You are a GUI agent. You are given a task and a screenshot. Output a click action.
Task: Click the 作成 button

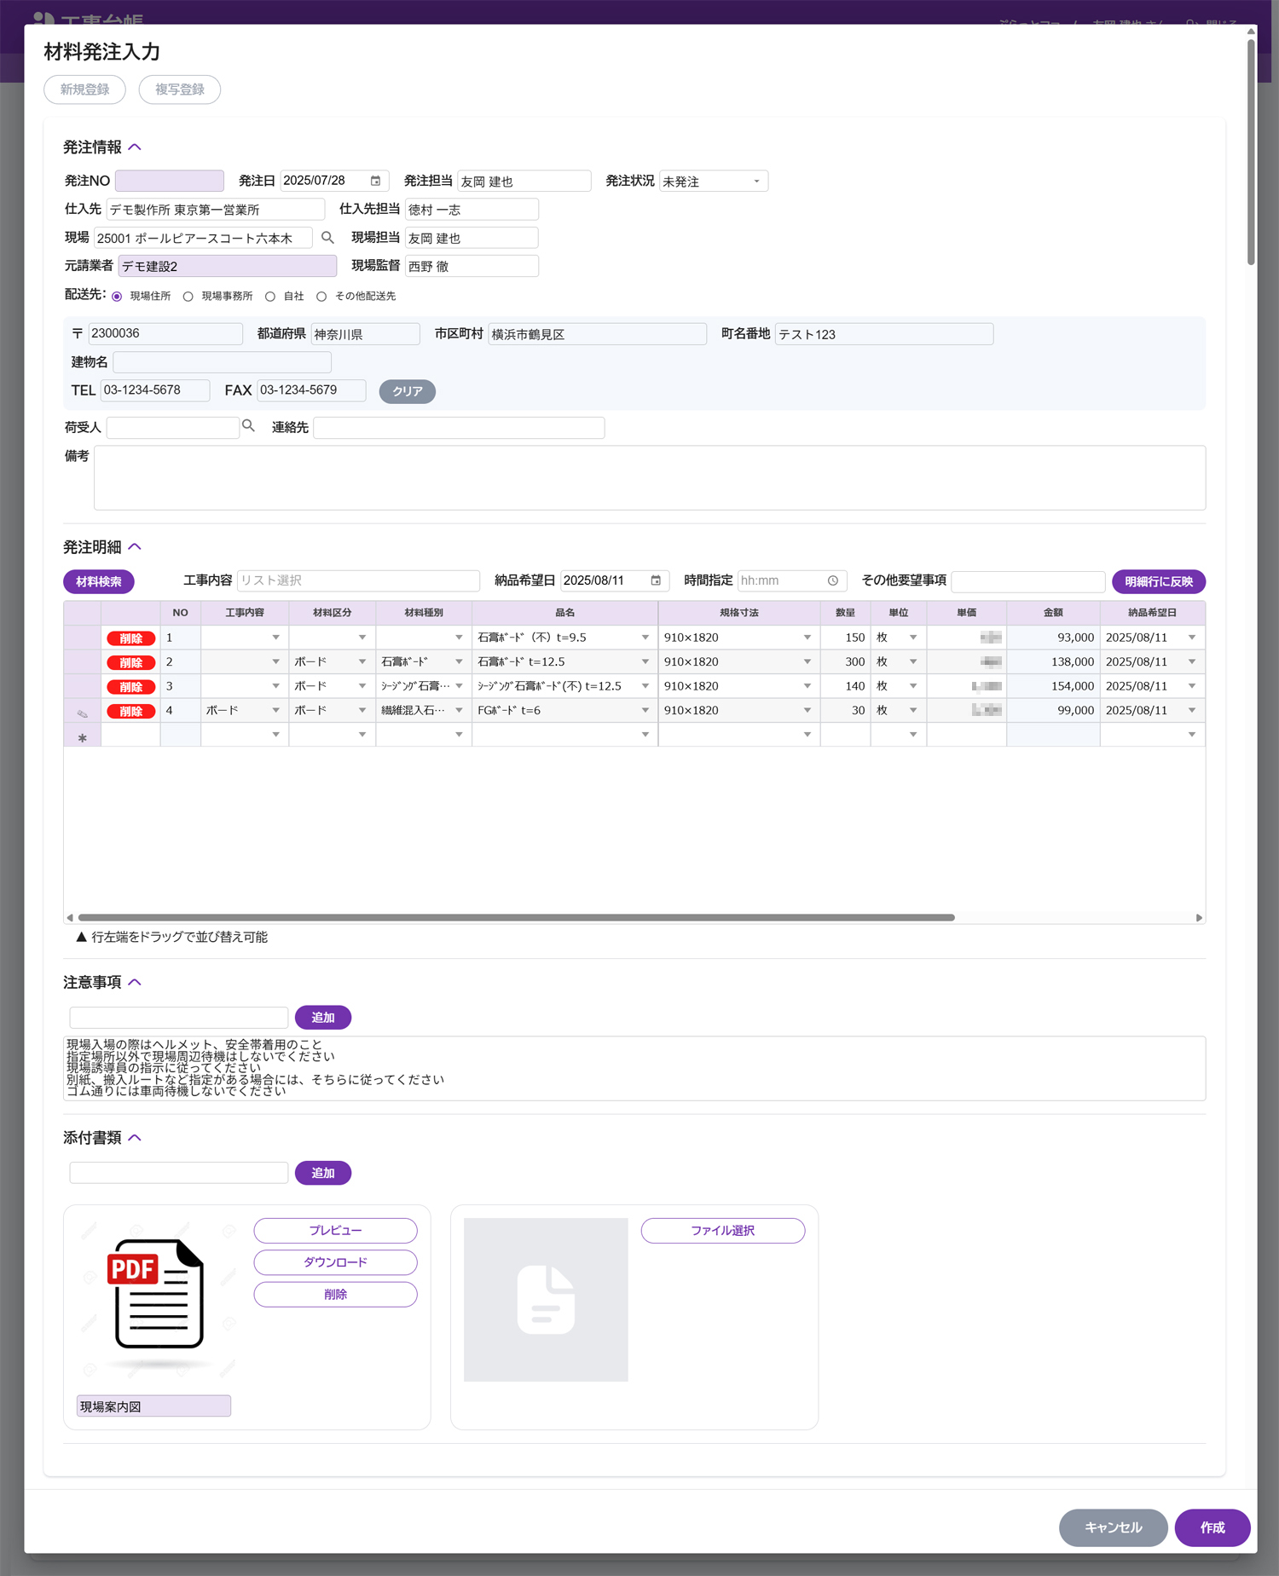coord(1212,1527)
